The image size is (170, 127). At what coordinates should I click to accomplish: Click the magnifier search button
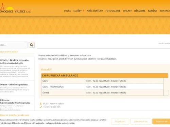[x=32, y=45]
